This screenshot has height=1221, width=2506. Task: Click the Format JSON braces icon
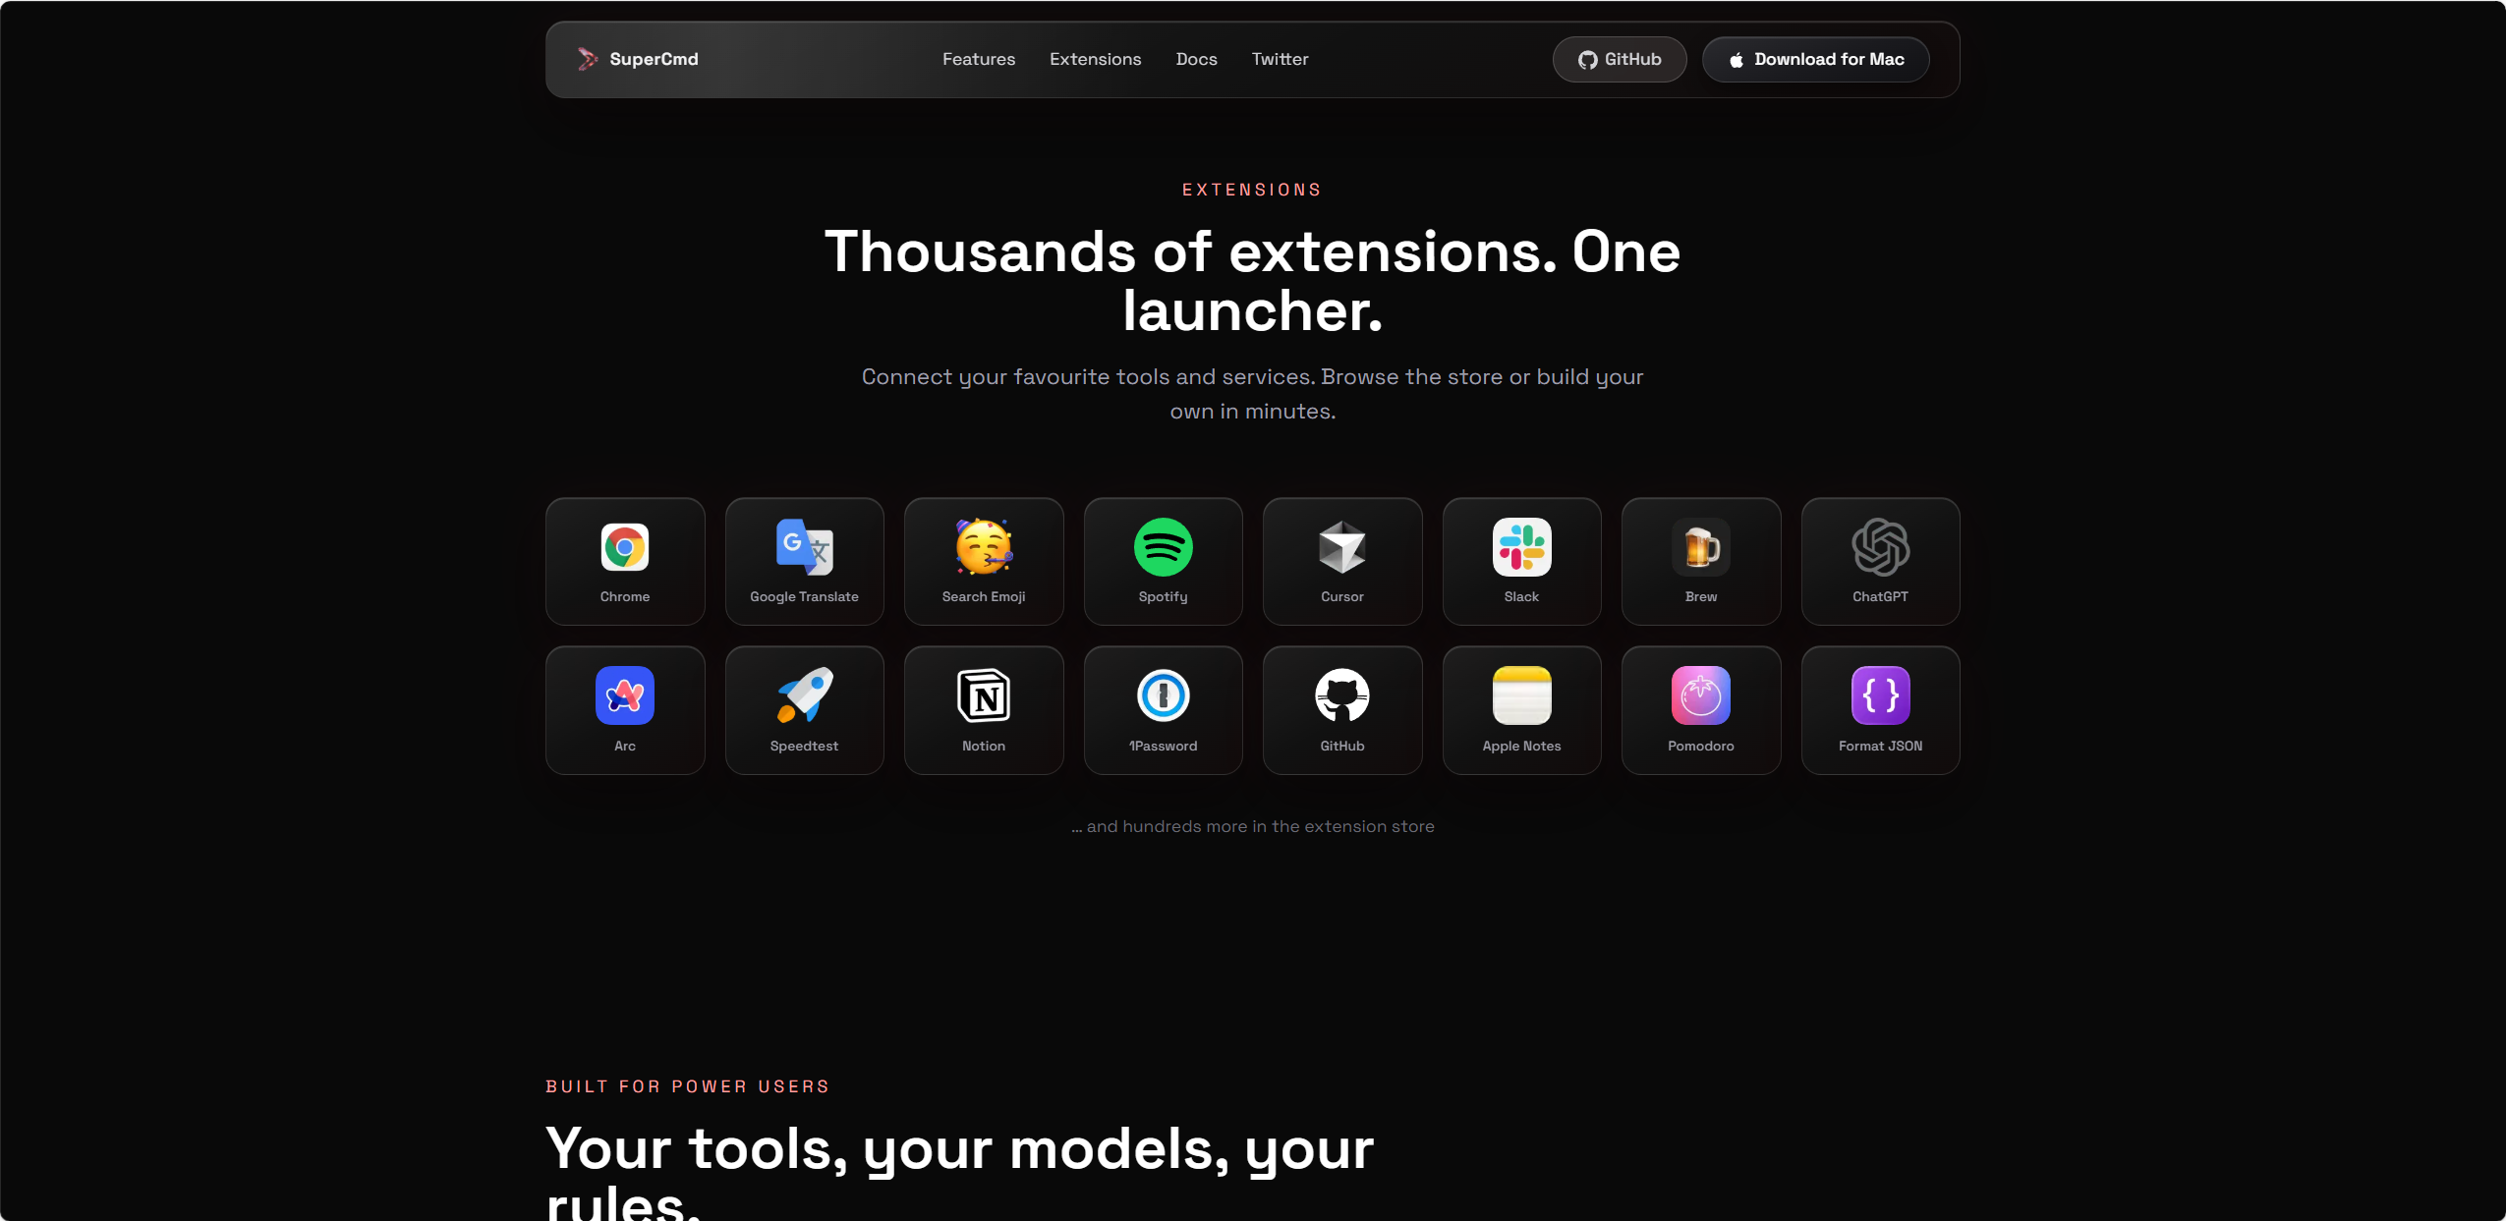point(1880,695)
